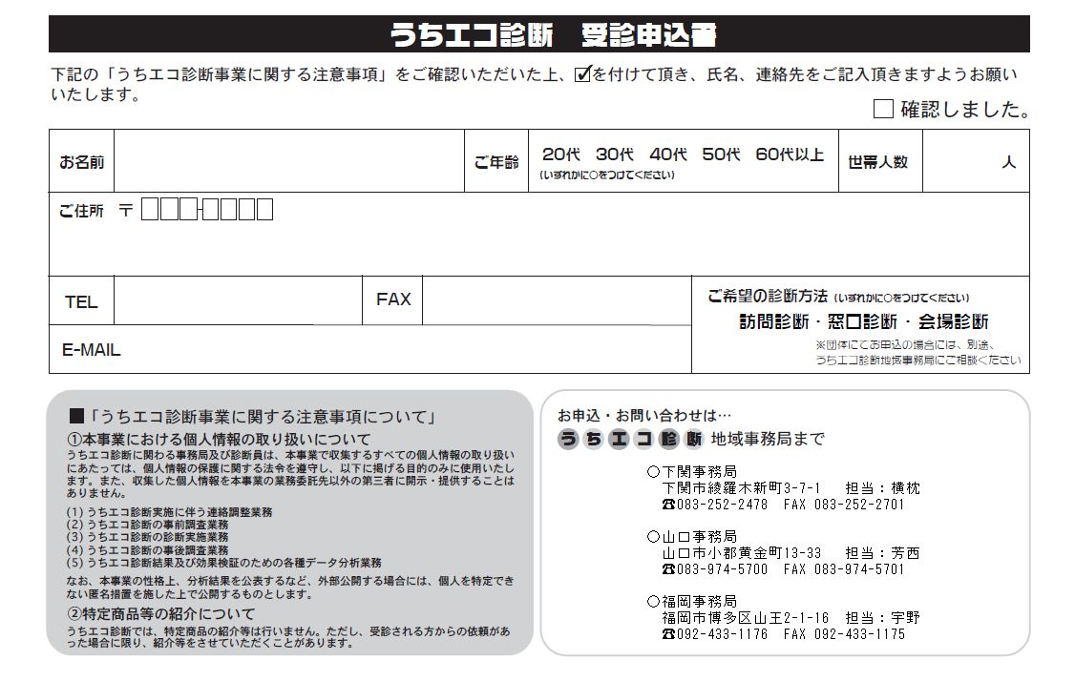Select the ○下関事務局 office heading
Screen dimensions: 1075x681
pyautogui.click(x=692, y=471)
